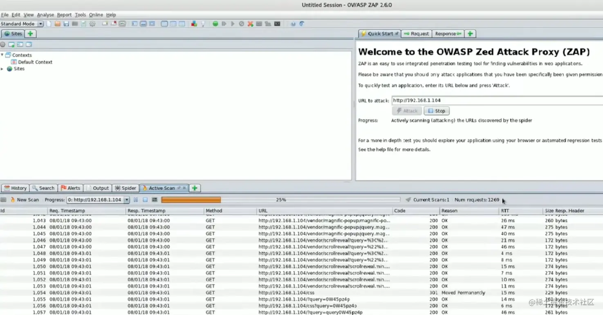
Task: Click the New Session toolbar icon
Action: 49,24
